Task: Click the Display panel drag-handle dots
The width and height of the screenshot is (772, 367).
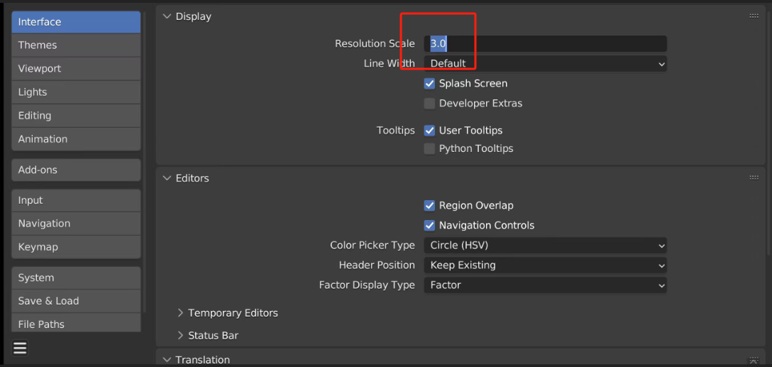Action: [754, 16]
